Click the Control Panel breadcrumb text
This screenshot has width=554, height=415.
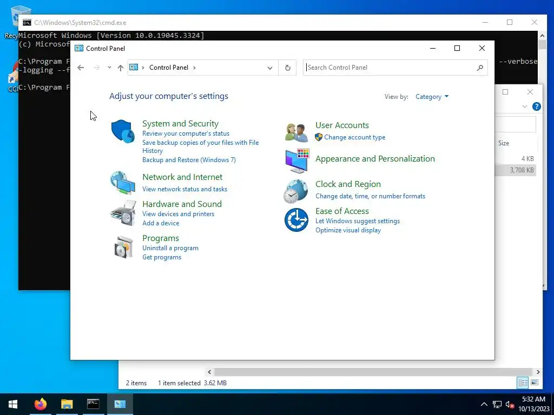pyautogui.click(x=169, y=68)
